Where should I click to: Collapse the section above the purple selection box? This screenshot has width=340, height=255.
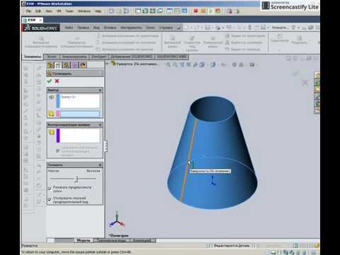[100, 125]
